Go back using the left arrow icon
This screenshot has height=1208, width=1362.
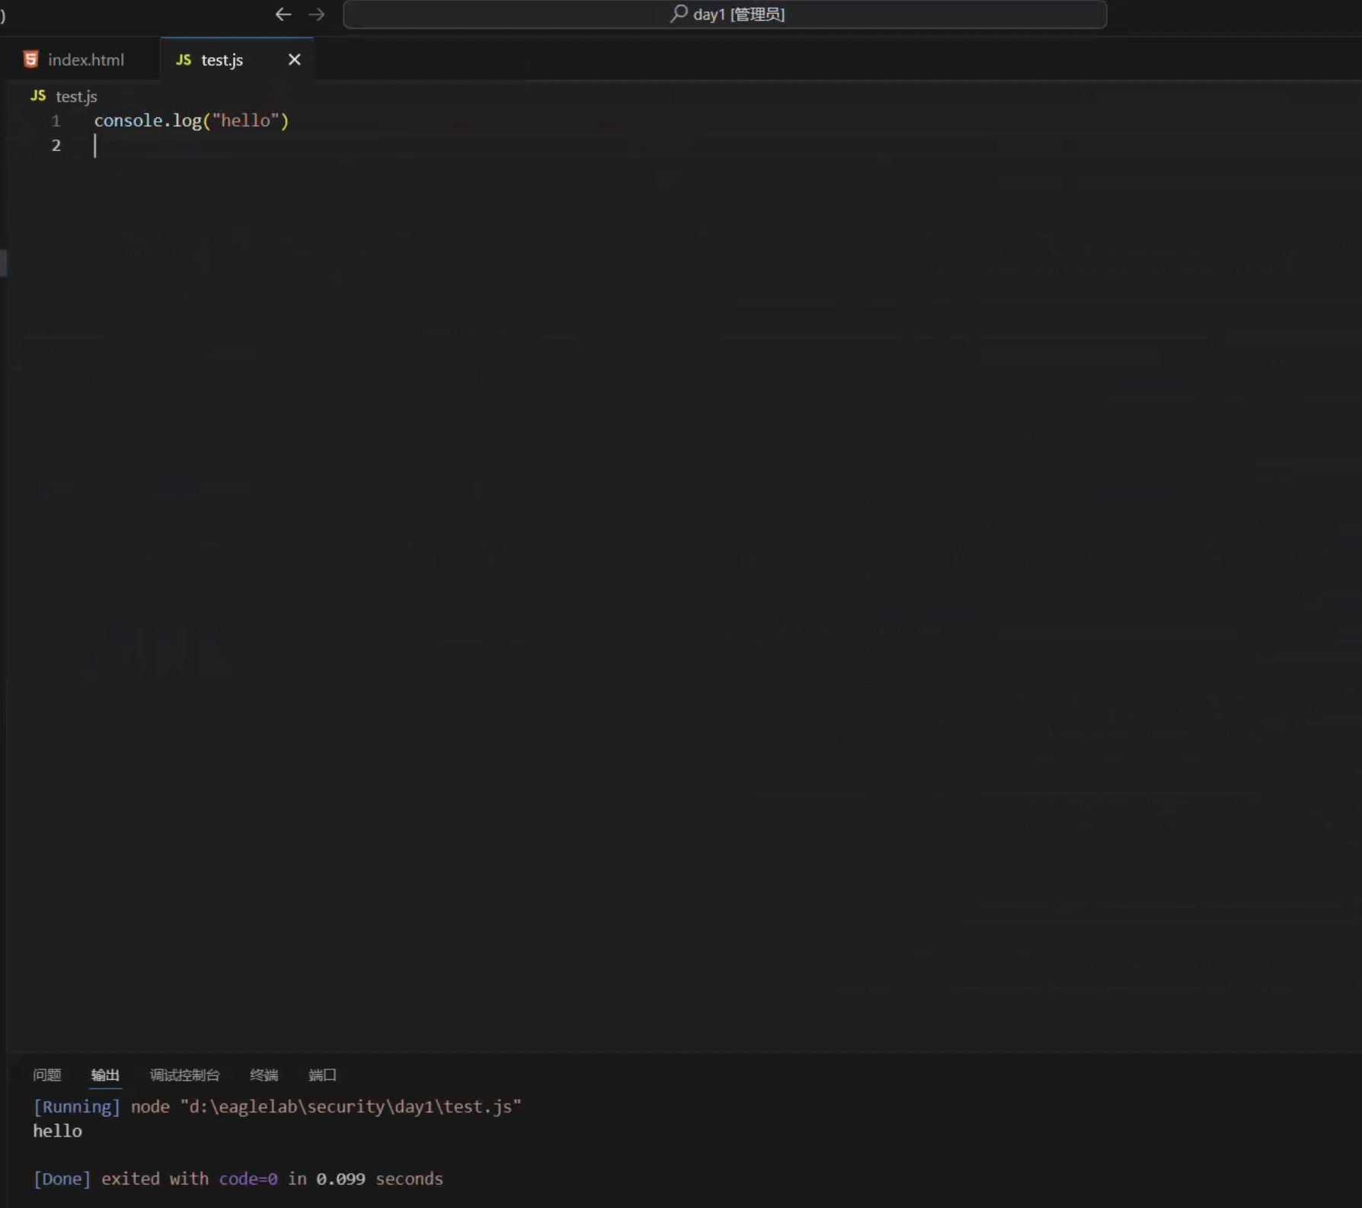click(x=283, y=14)
